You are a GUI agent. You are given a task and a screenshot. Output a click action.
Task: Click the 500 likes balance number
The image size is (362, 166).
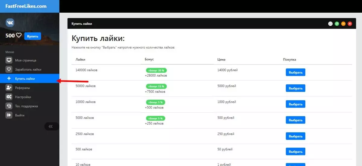coord(10,36)
